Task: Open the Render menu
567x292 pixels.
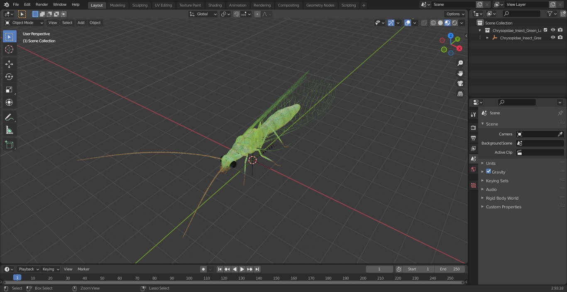Action: [x=42, y=5]
